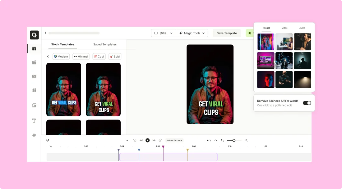Open the (16:9) aspect ratio dropdown
Screen dimensions: 342x189
point(163,33)
